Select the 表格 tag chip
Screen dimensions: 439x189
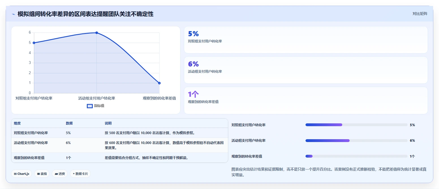pos(42,174)
